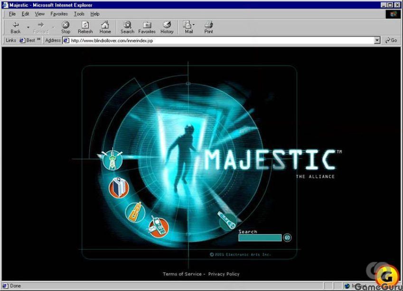Click the Go button beside address bar
The width and height of the screenshot is (403, 291).
click(391, 40)
